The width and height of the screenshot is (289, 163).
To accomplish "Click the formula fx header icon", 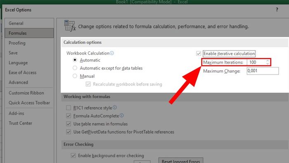I will [x=70, y=26].
